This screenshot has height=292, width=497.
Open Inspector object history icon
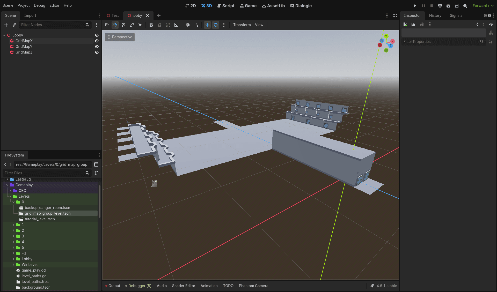tap(491, 24)
